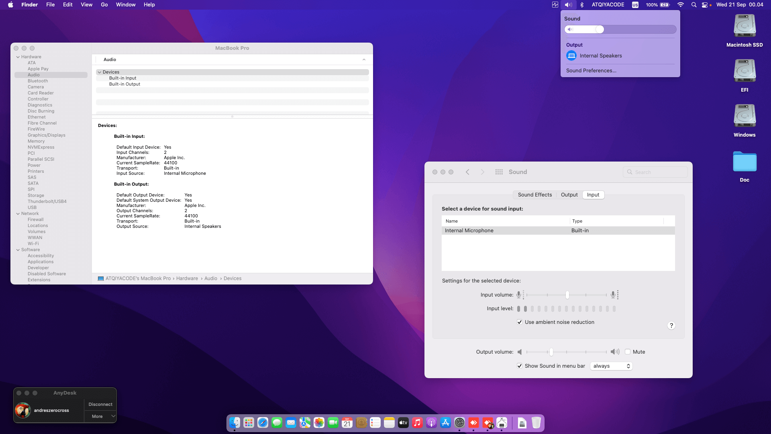
Task: Open the 'always' popup menu
Action: click(x=611, y=366)
